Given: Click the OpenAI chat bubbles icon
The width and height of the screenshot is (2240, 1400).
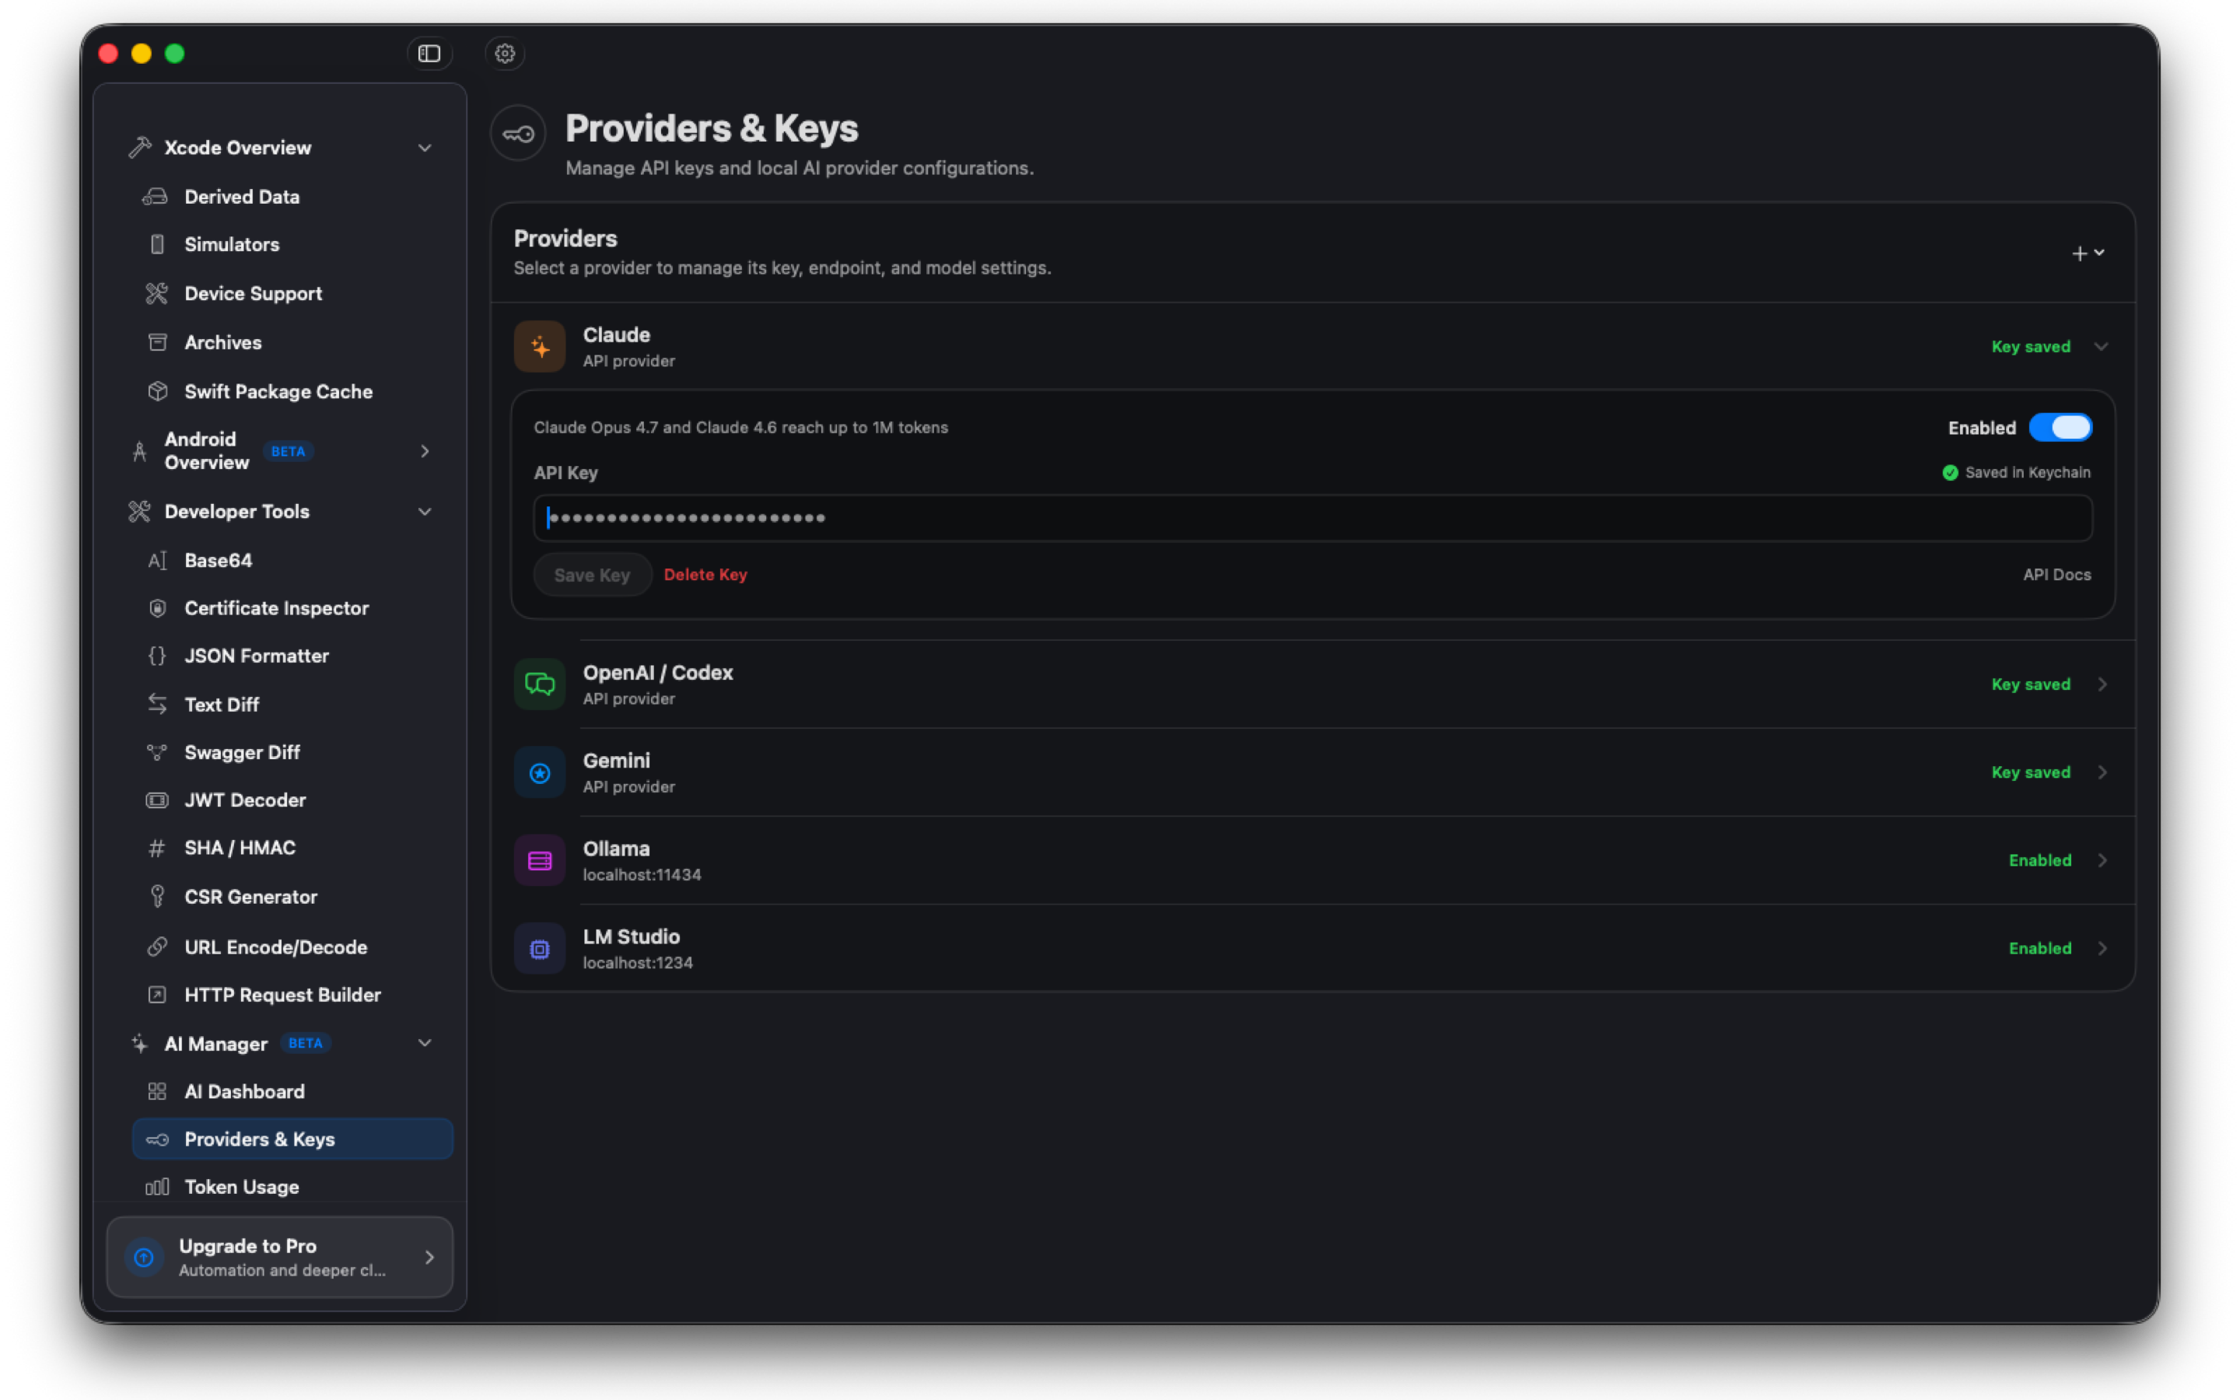Looking at the screenshot, I should 540,684.
